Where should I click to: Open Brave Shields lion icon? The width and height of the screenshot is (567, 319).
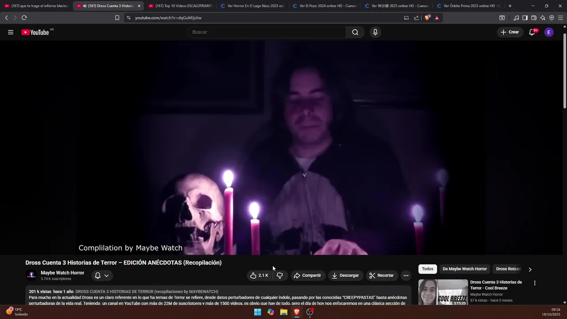click(x=427, y=18)
